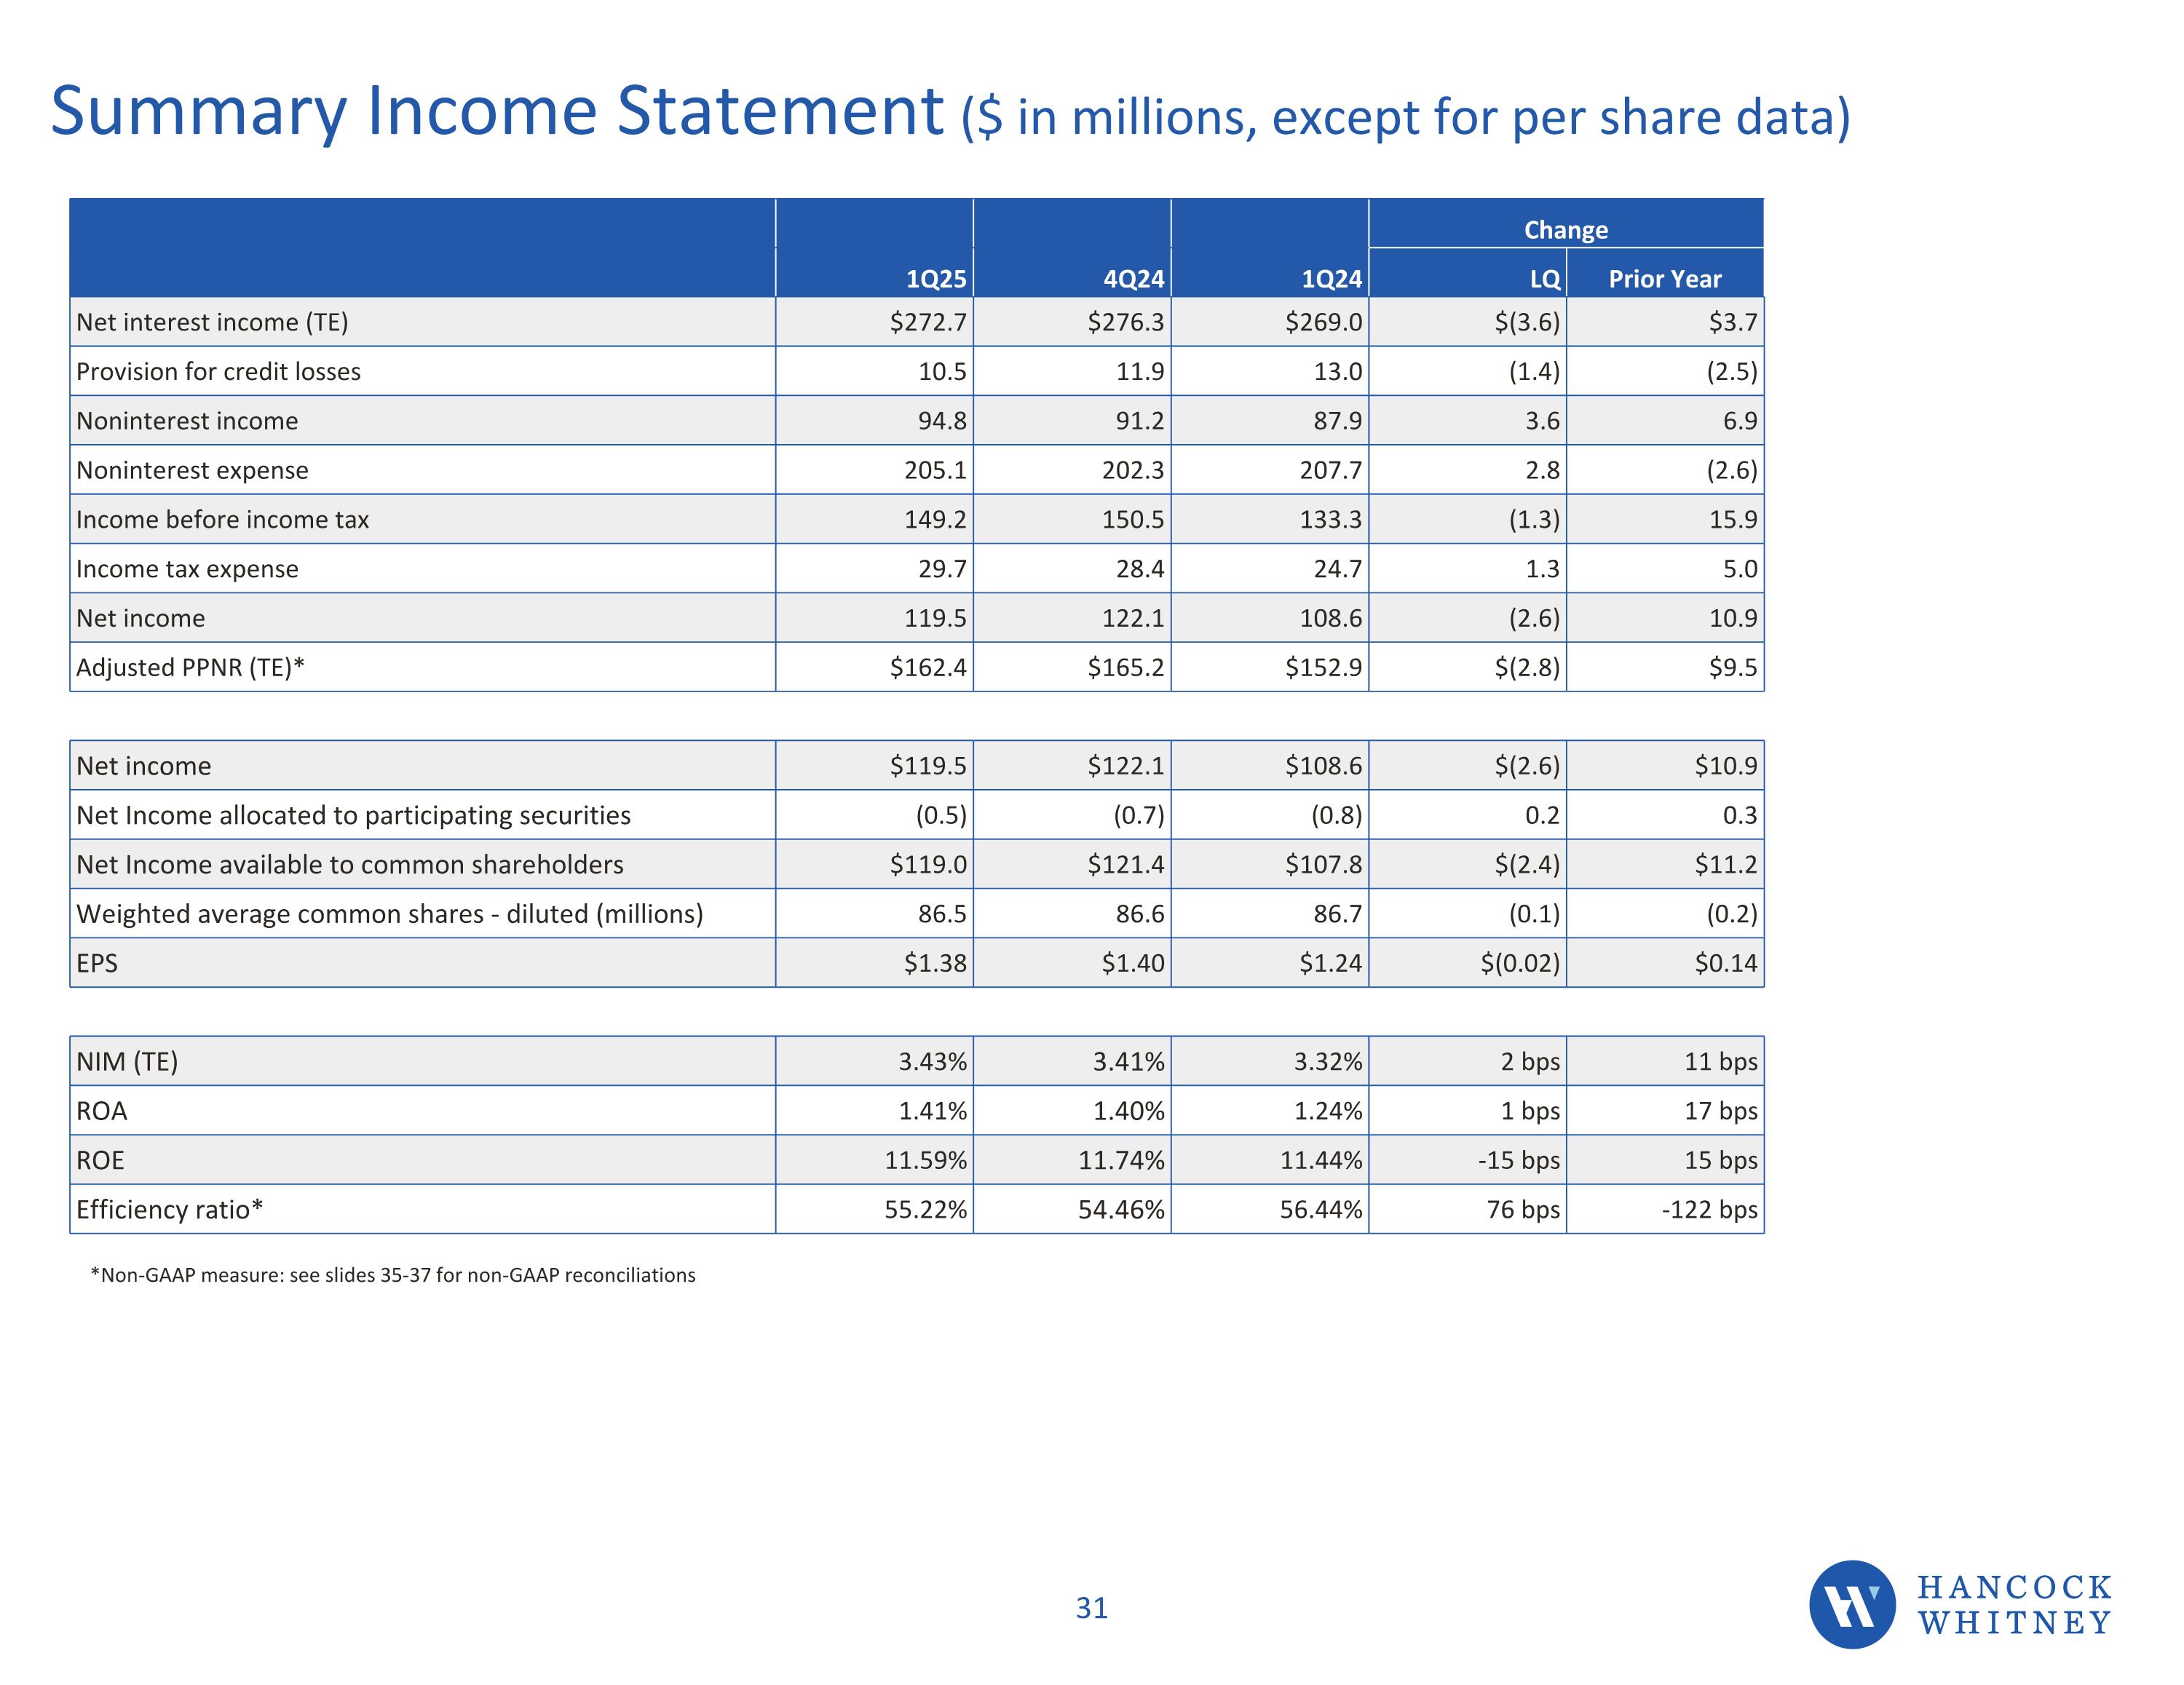Click the Change header cell

[x=1565, y=230]
